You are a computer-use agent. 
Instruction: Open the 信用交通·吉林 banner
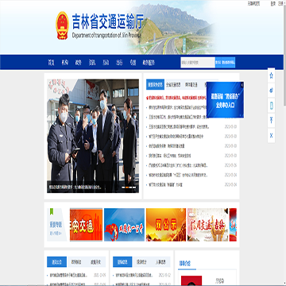coord(207,225)
